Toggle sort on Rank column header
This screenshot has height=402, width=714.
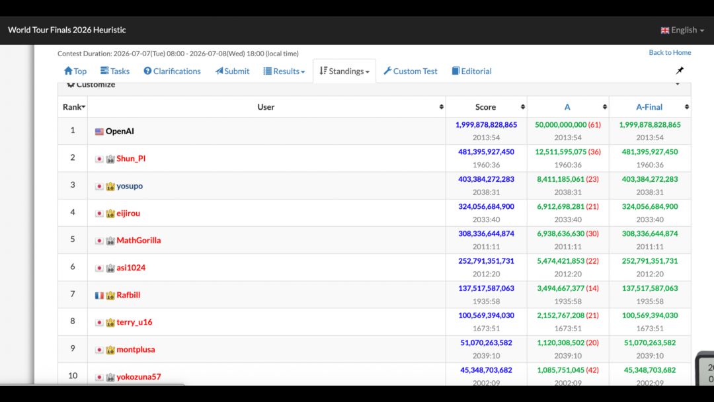click(x=74, y=107)
